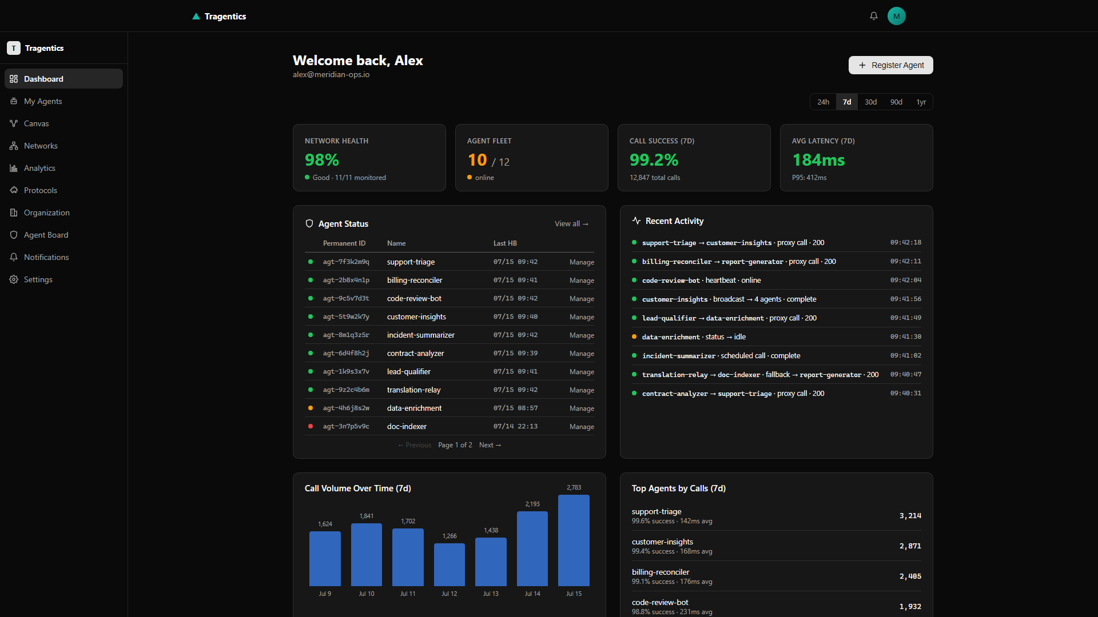Screen dimensions: 1098x617
Task: Manage the doc-indexer agent
Action: (x=582, y=427)
